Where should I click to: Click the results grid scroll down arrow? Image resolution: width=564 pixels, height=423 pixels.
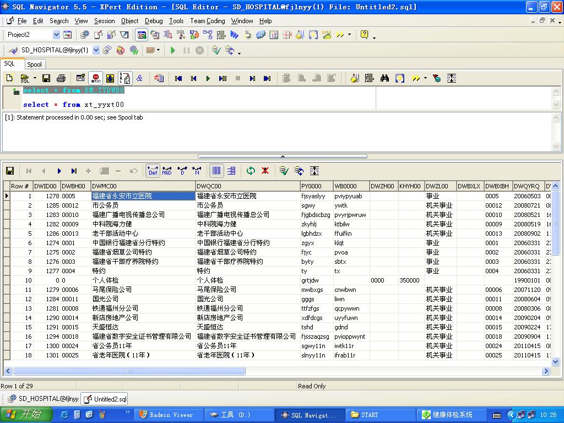pos(555,361)
